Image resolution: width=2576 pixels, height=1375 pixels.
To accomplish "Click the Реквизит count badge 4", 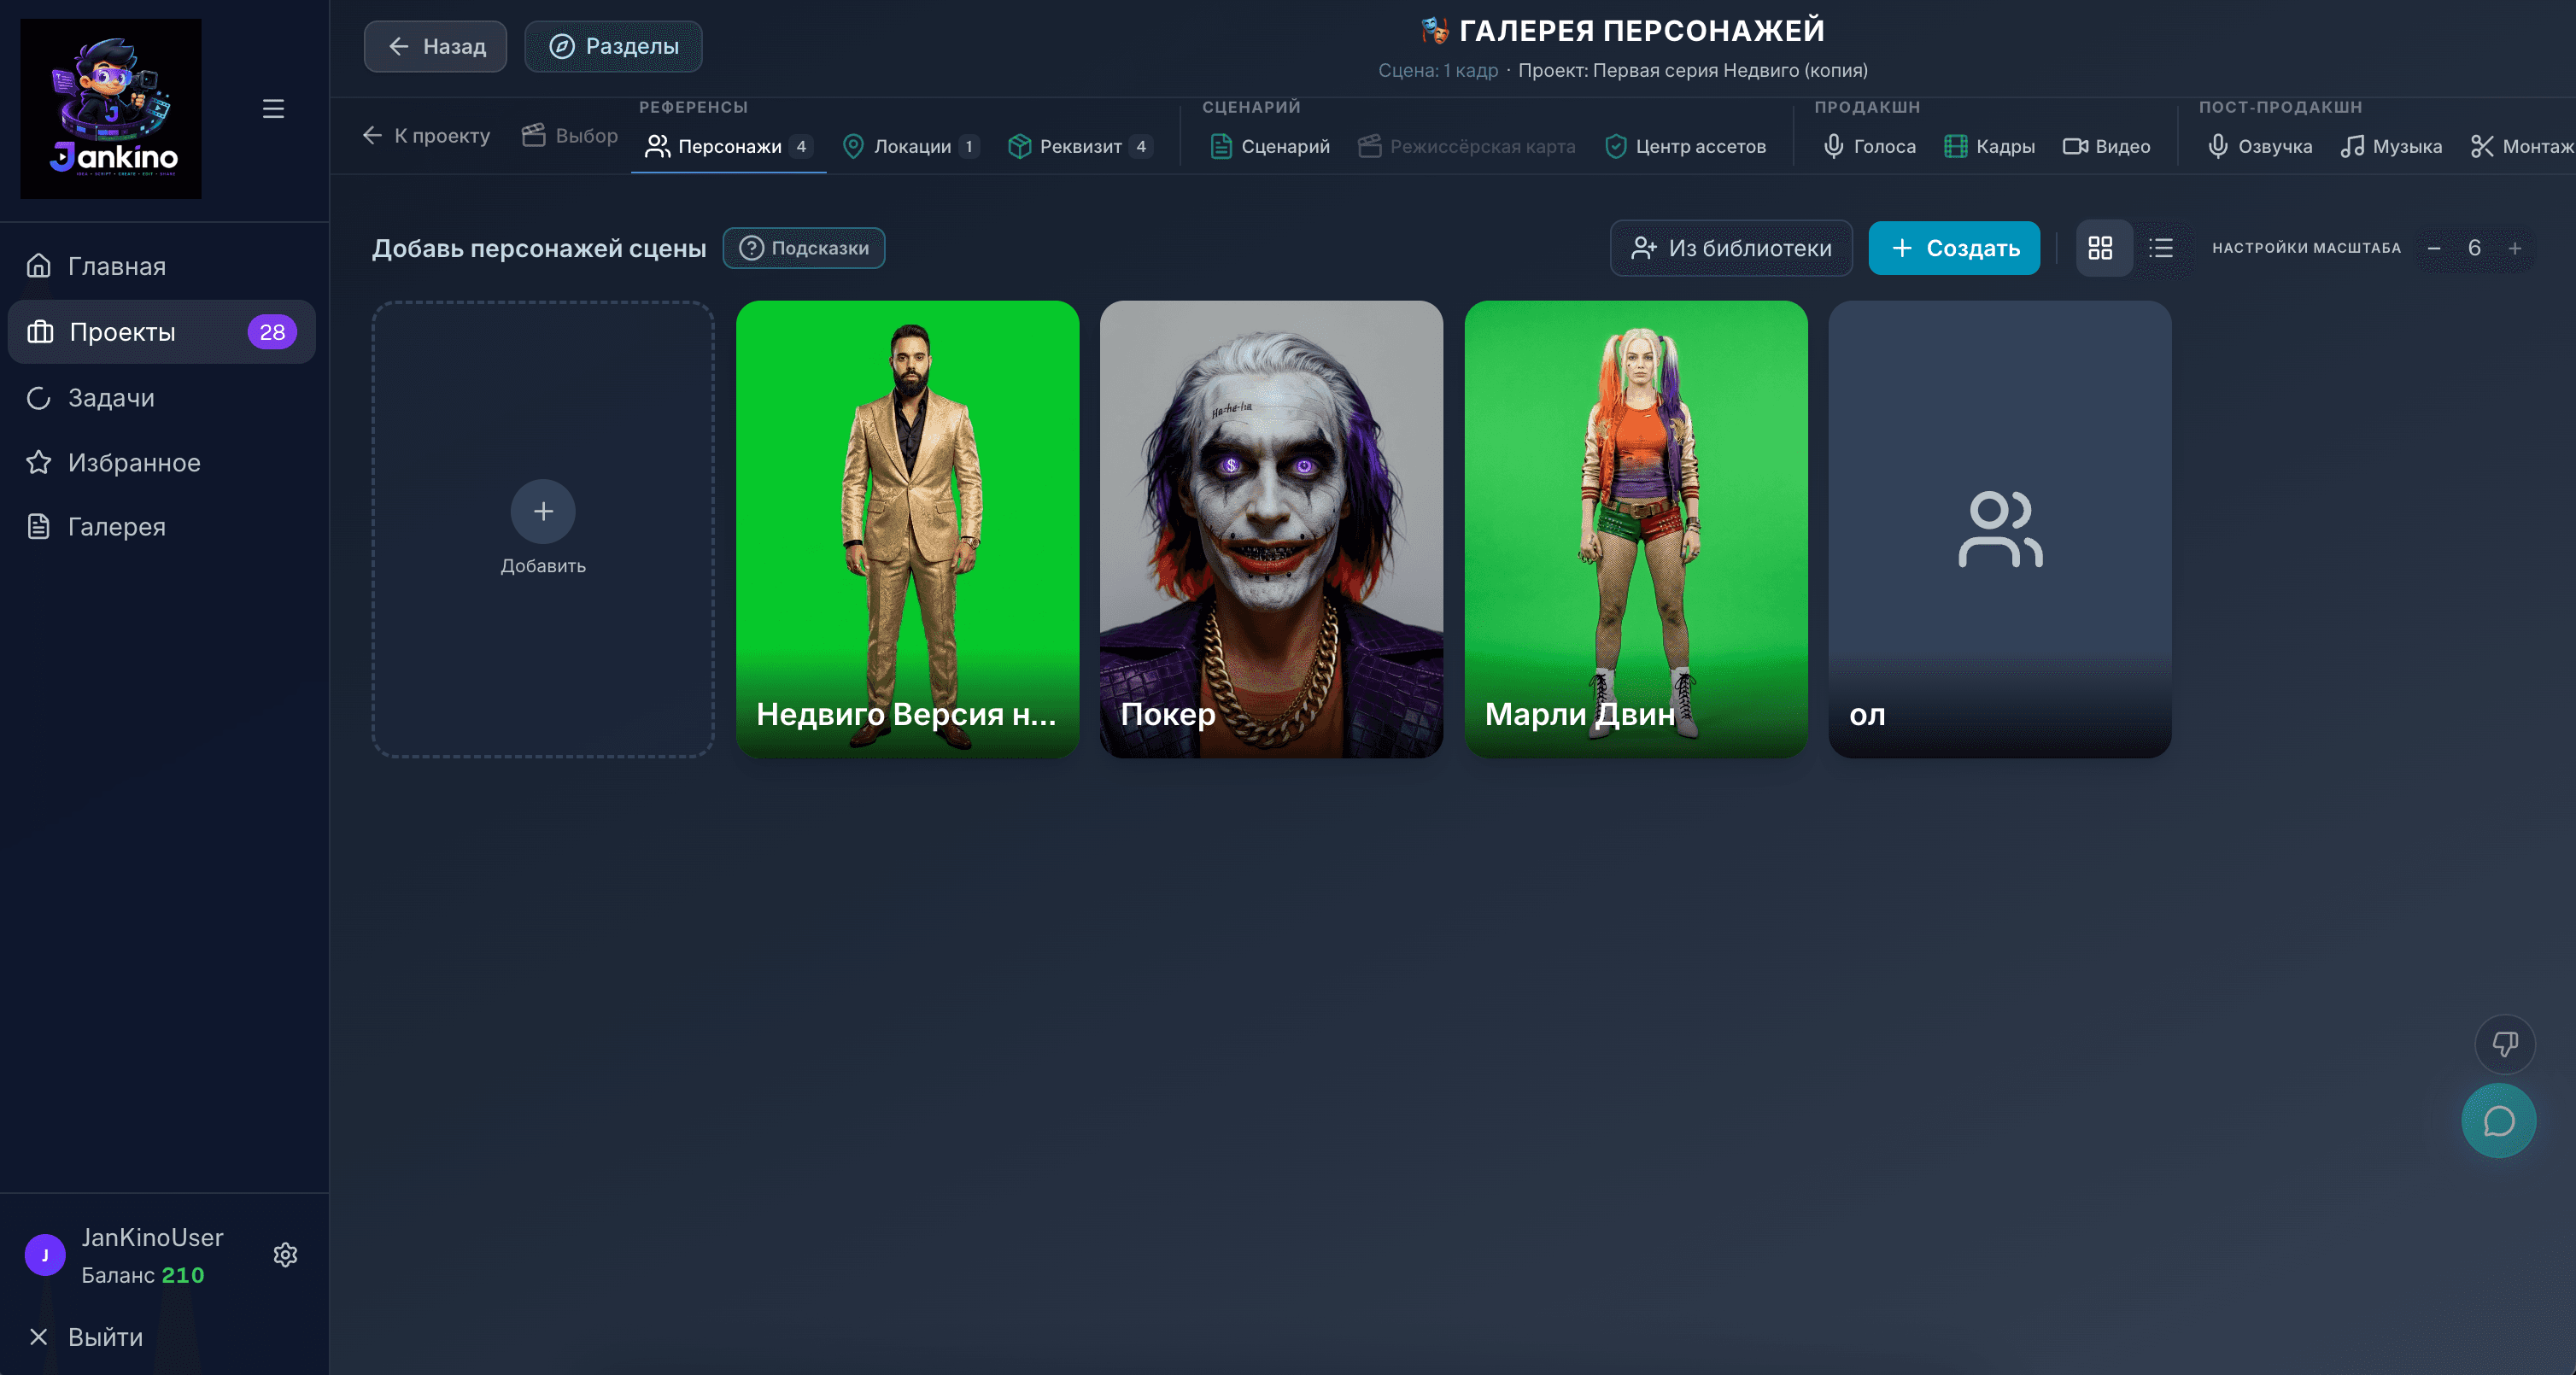I will [1141, 146].
